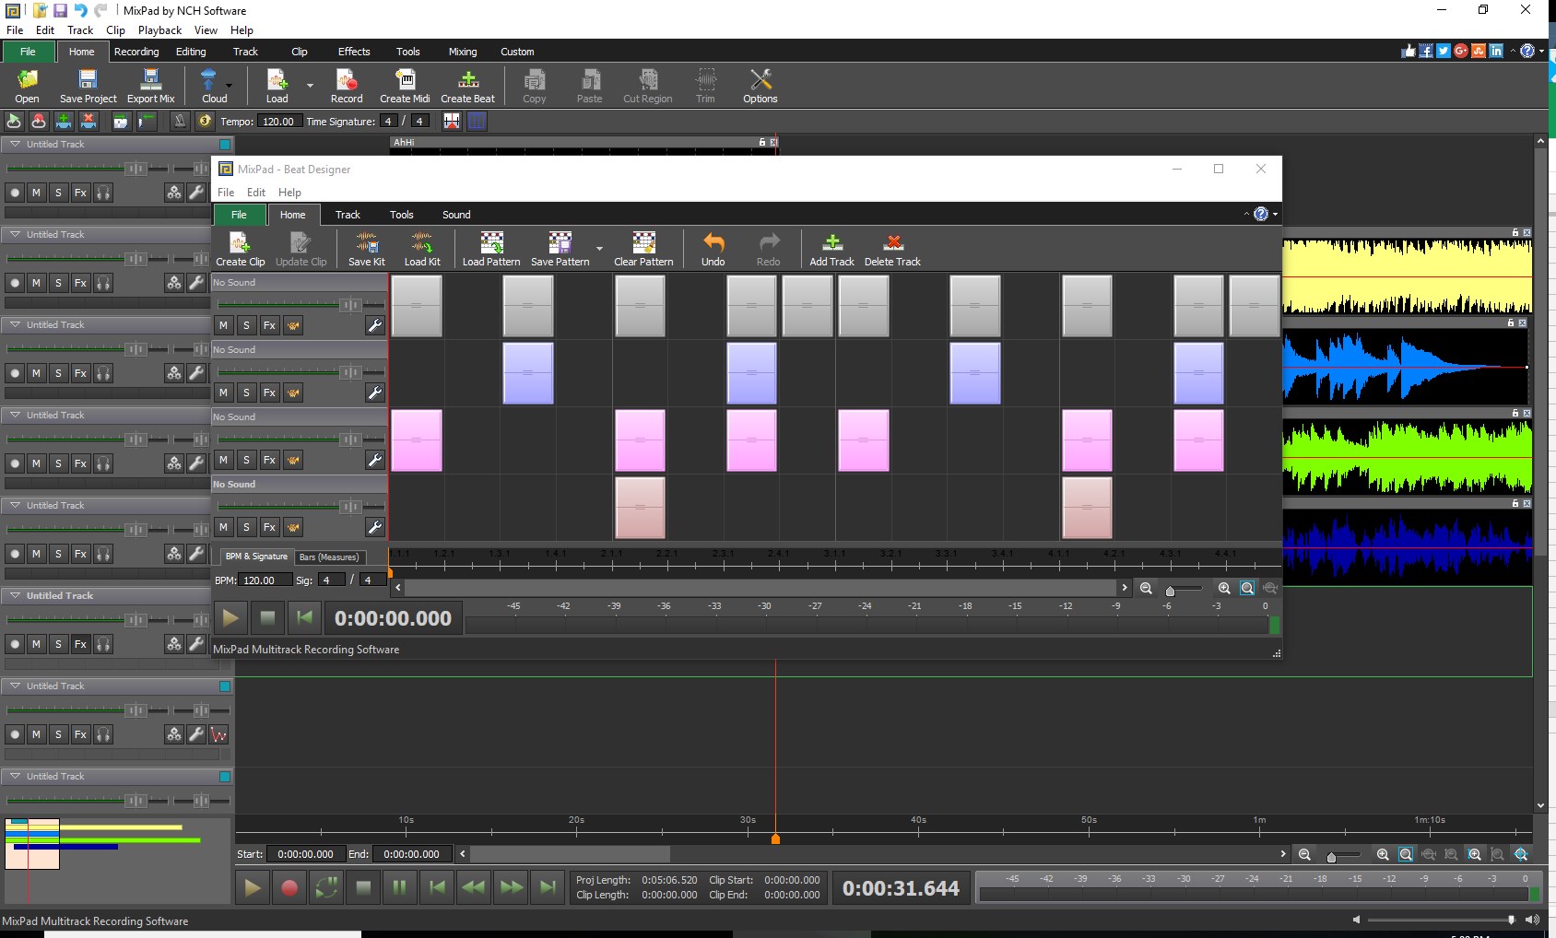
Task: Solo the top Untitled Track
Action: tap(58, 193)
